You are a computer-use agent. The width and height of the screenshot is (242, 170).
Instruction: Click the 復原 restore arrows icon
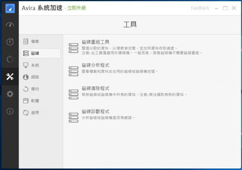click(x=26, y=113)
